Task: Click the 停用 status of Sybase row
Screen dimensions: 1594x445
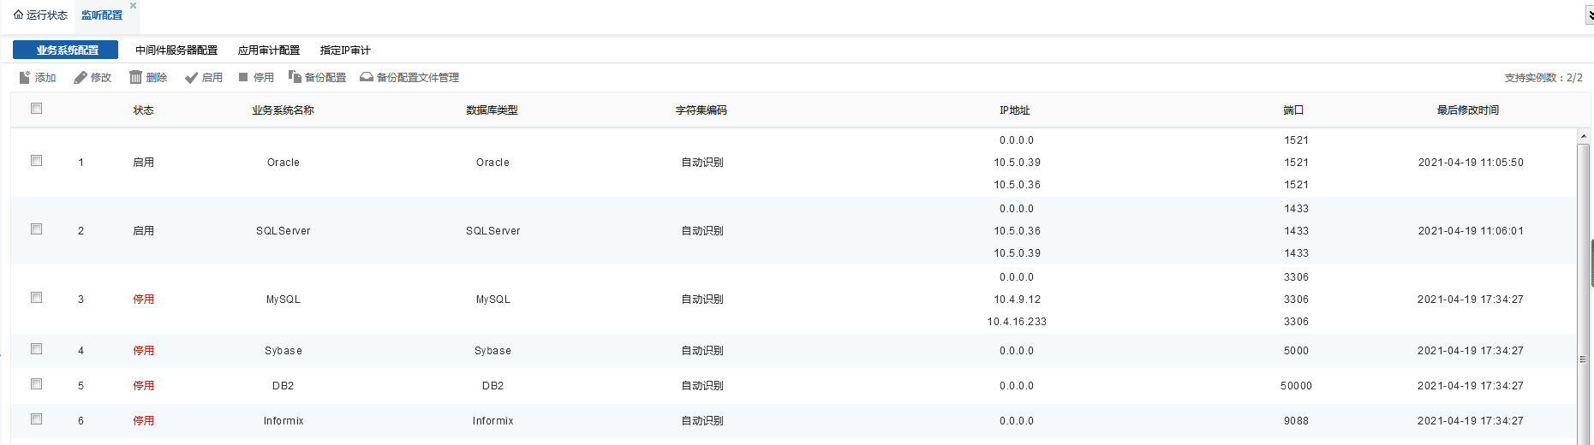Action: point(143,351)
